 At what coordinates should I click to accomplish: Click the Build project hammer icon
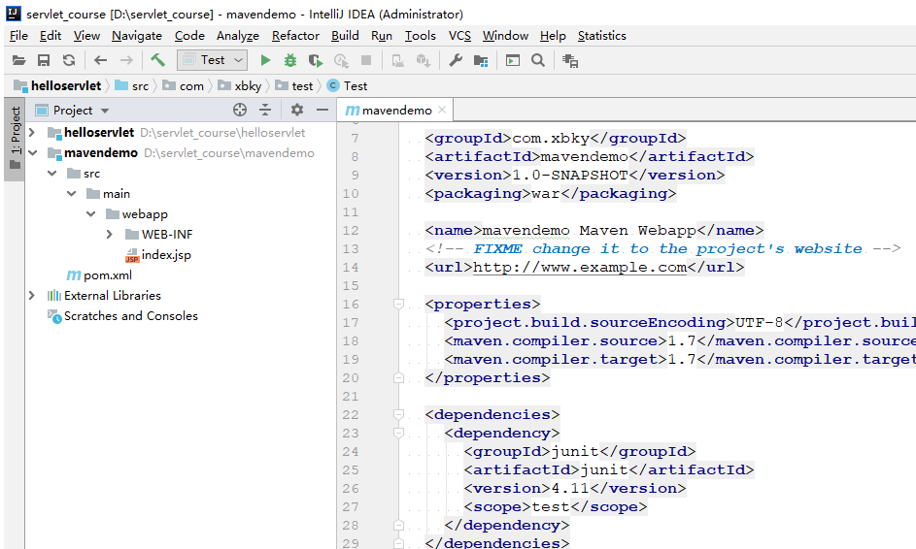tap(157, 60)
